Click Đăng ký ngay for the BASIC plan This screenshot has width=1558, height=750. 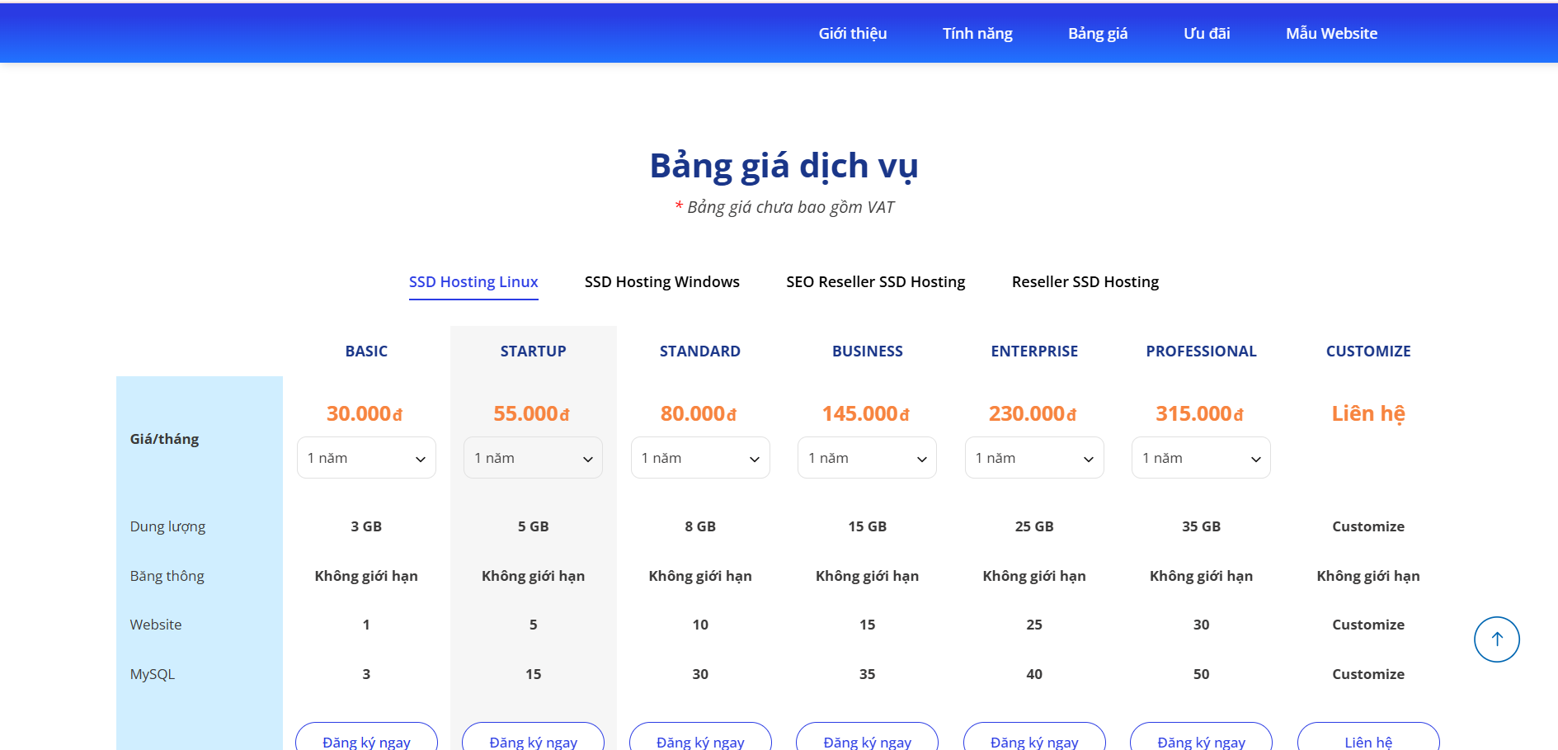(366, 739)
